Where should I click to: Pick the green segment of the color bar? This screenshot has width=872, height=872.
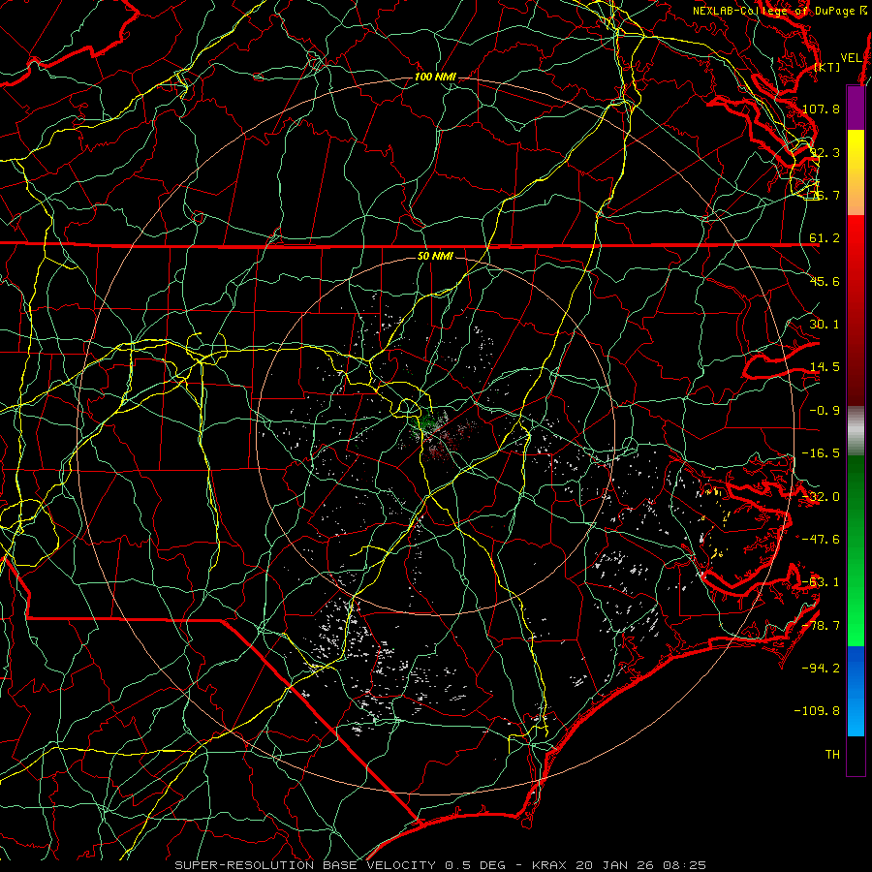click(x=856, y=550)
